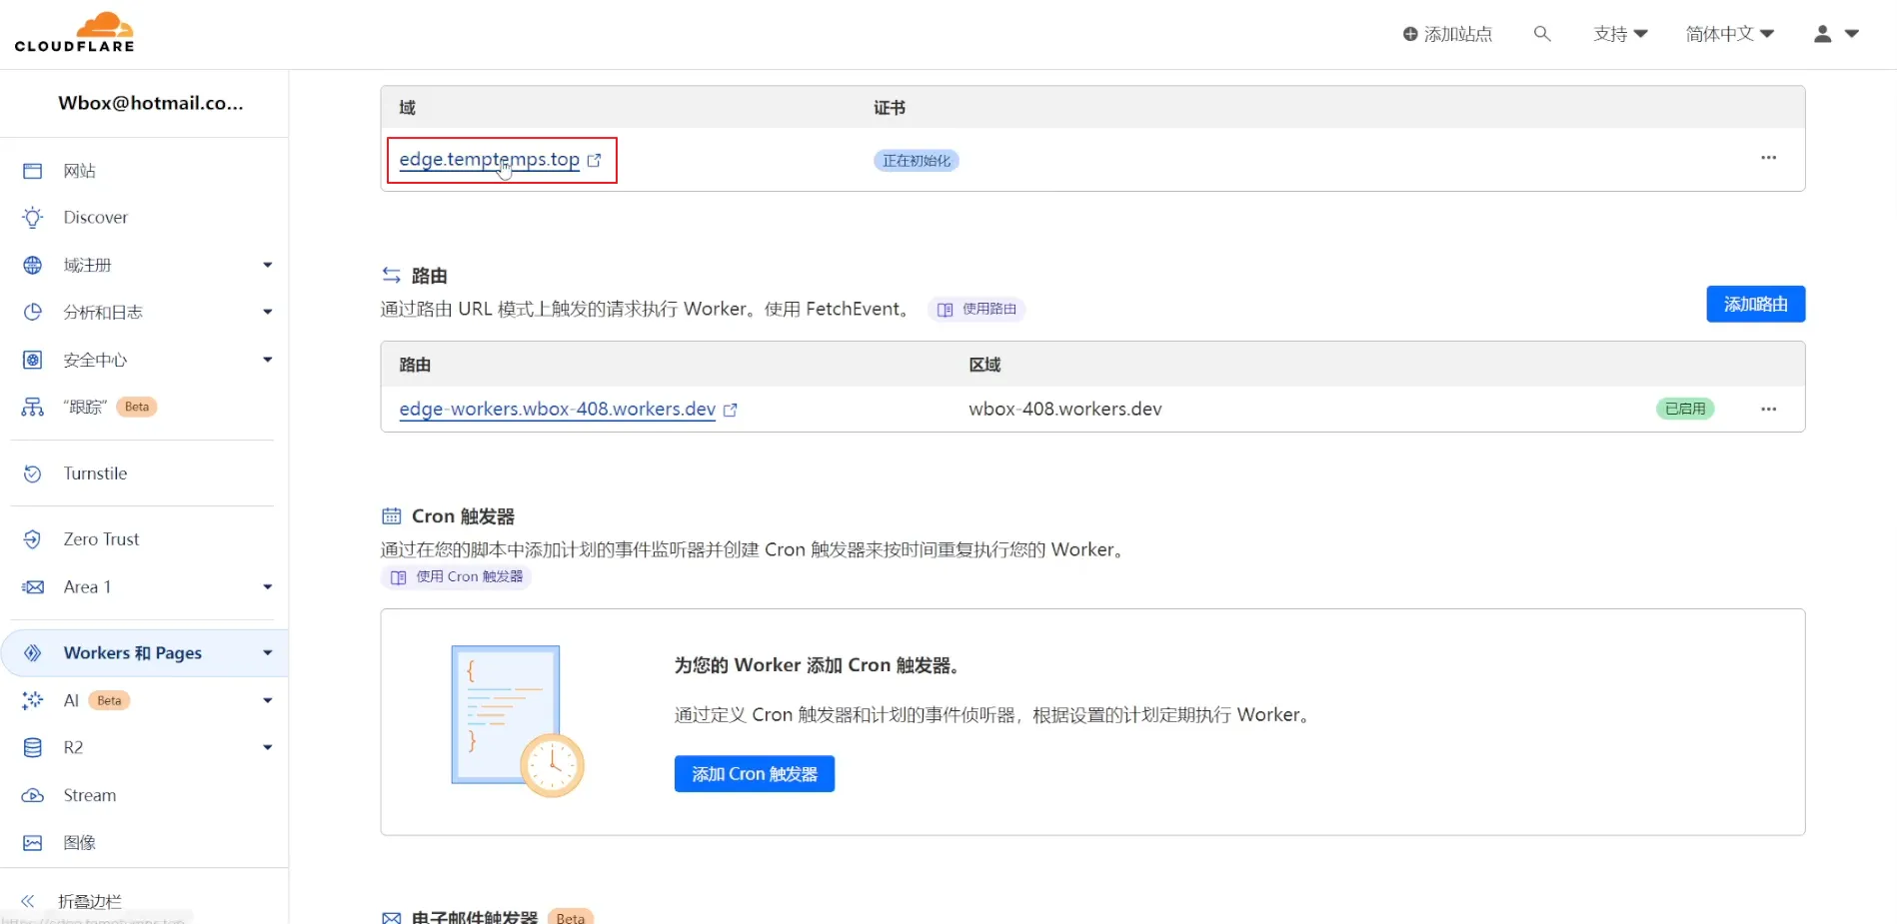Click the 域注册 globe icon
1897x924 pixels.
pos(33,265)
